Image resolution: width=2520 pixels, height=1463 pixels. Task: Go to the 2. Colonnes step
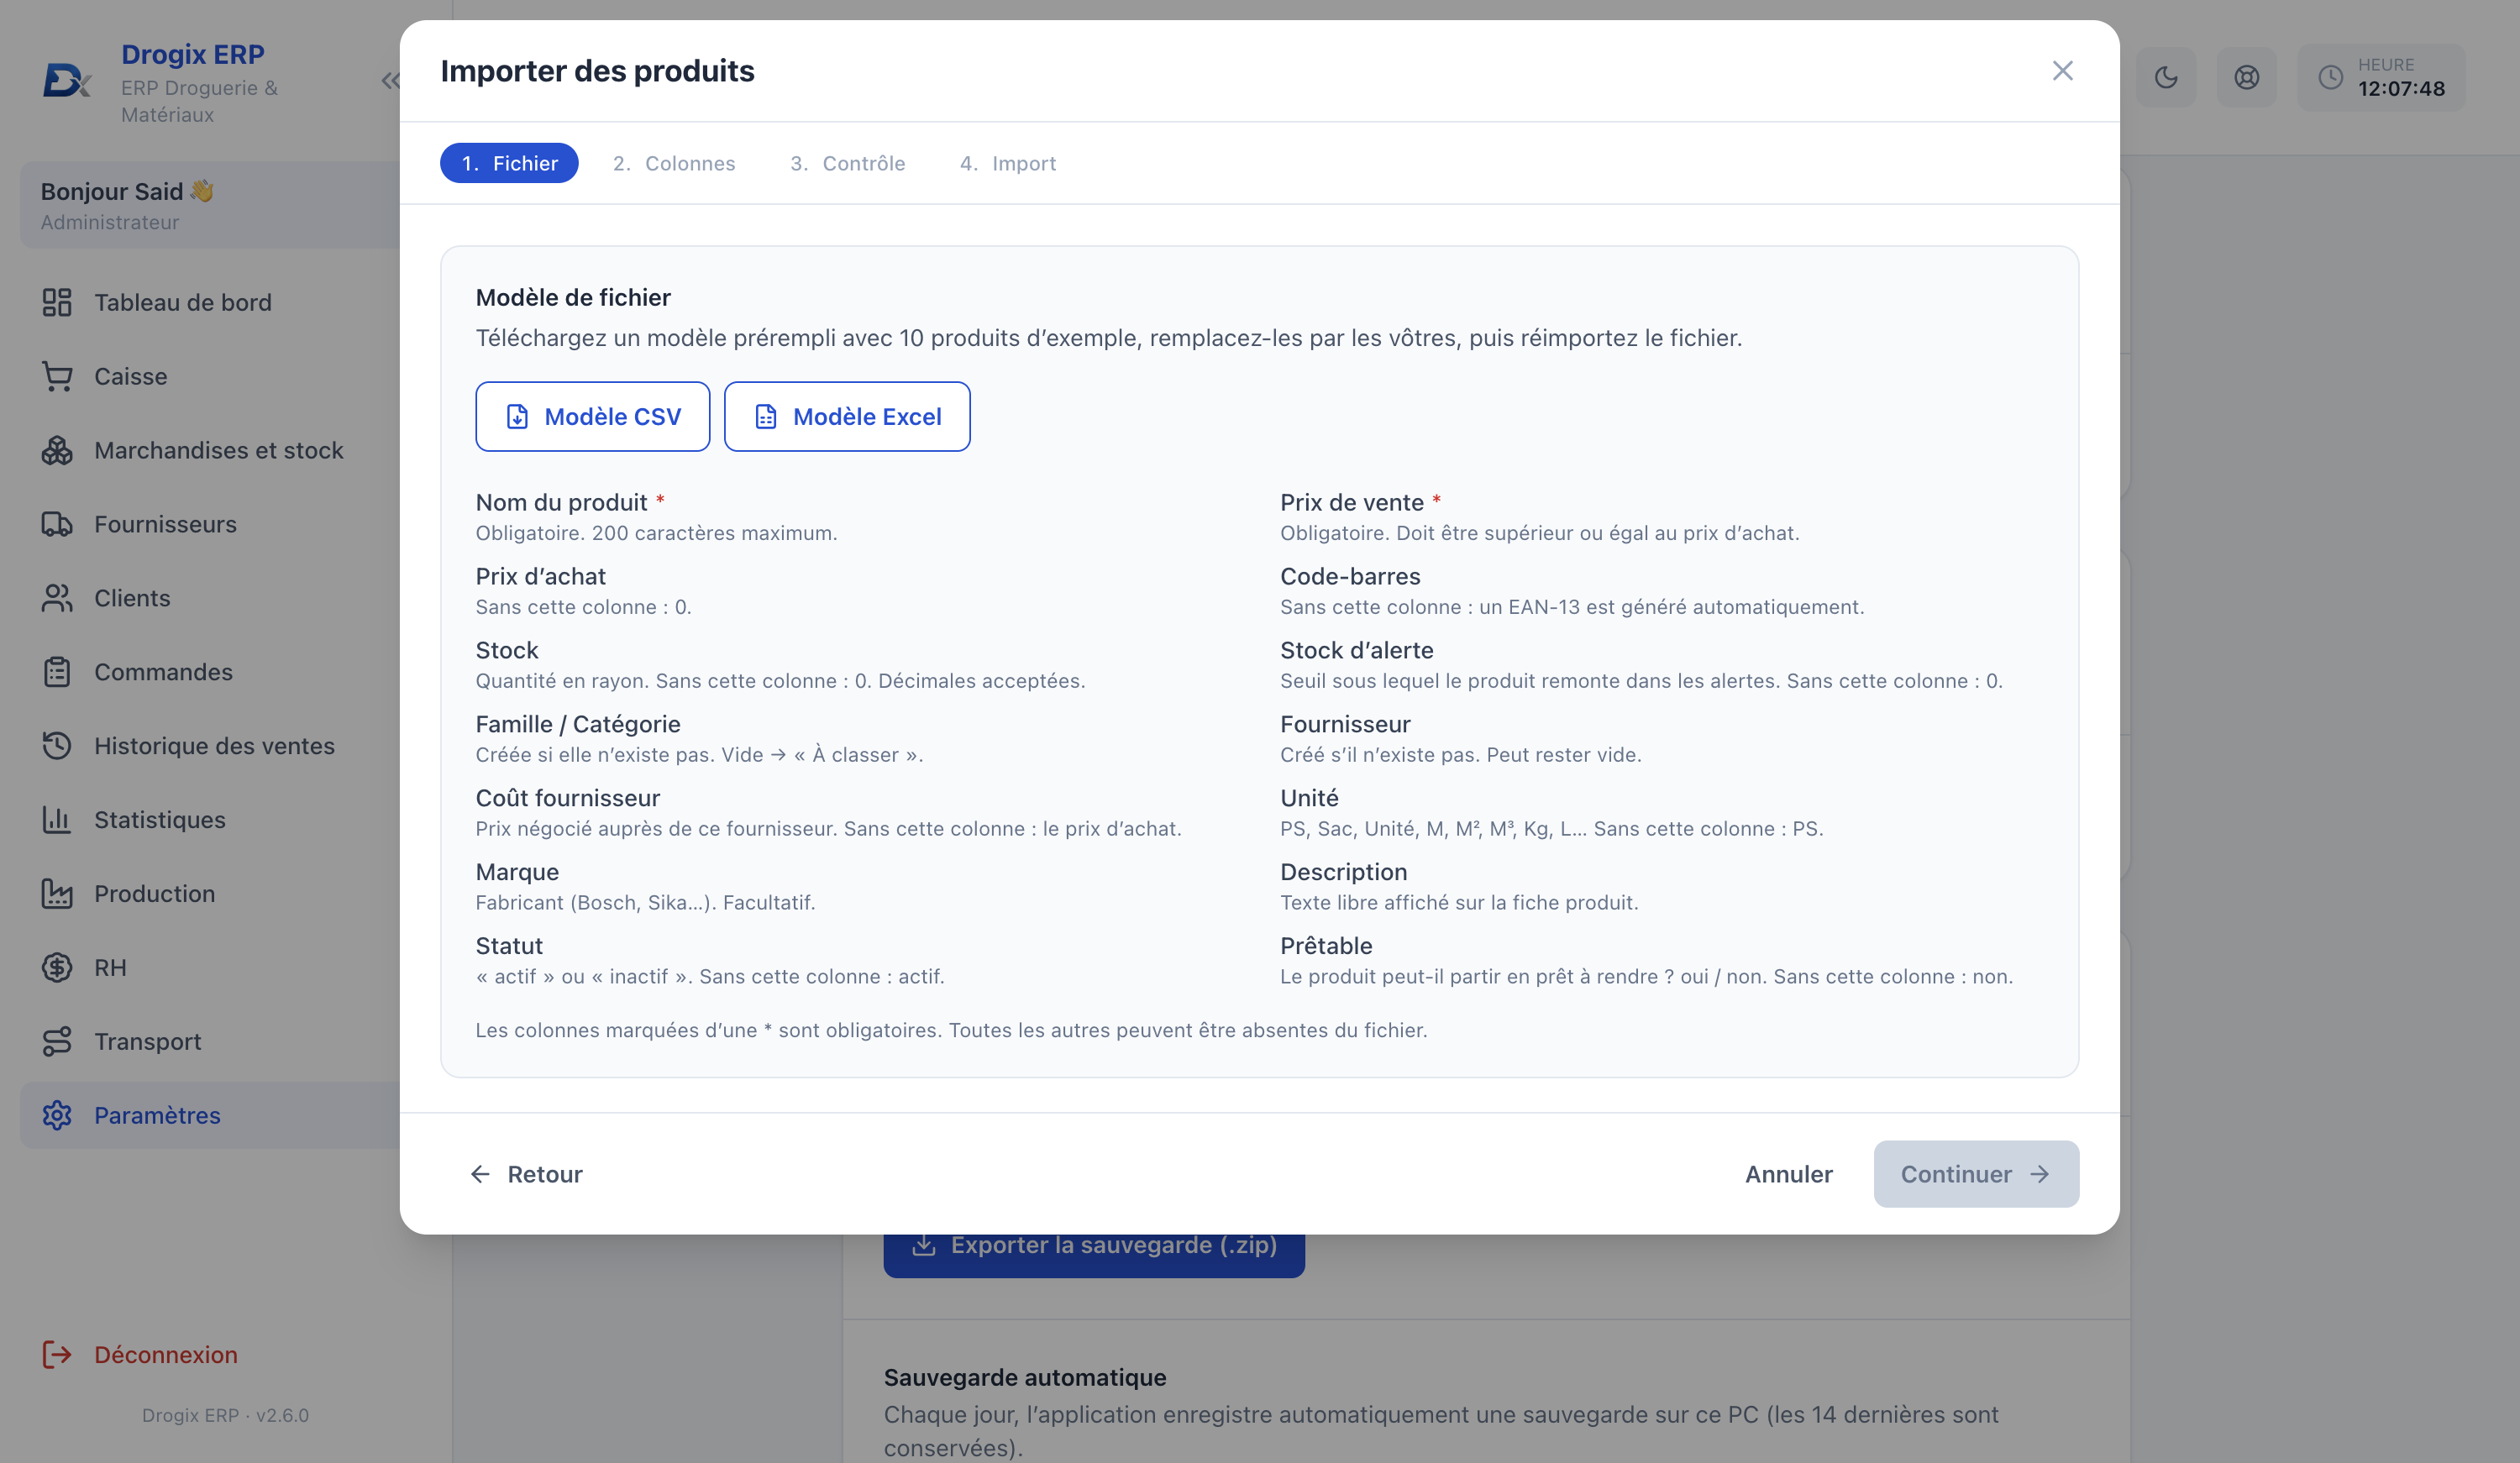tap(674, 163)
